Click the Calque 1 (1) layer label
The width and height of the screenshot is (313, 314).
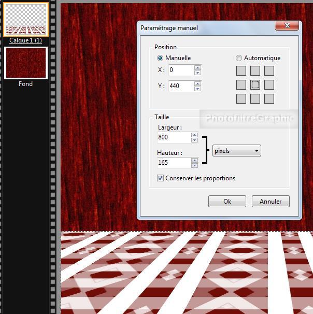25,40
